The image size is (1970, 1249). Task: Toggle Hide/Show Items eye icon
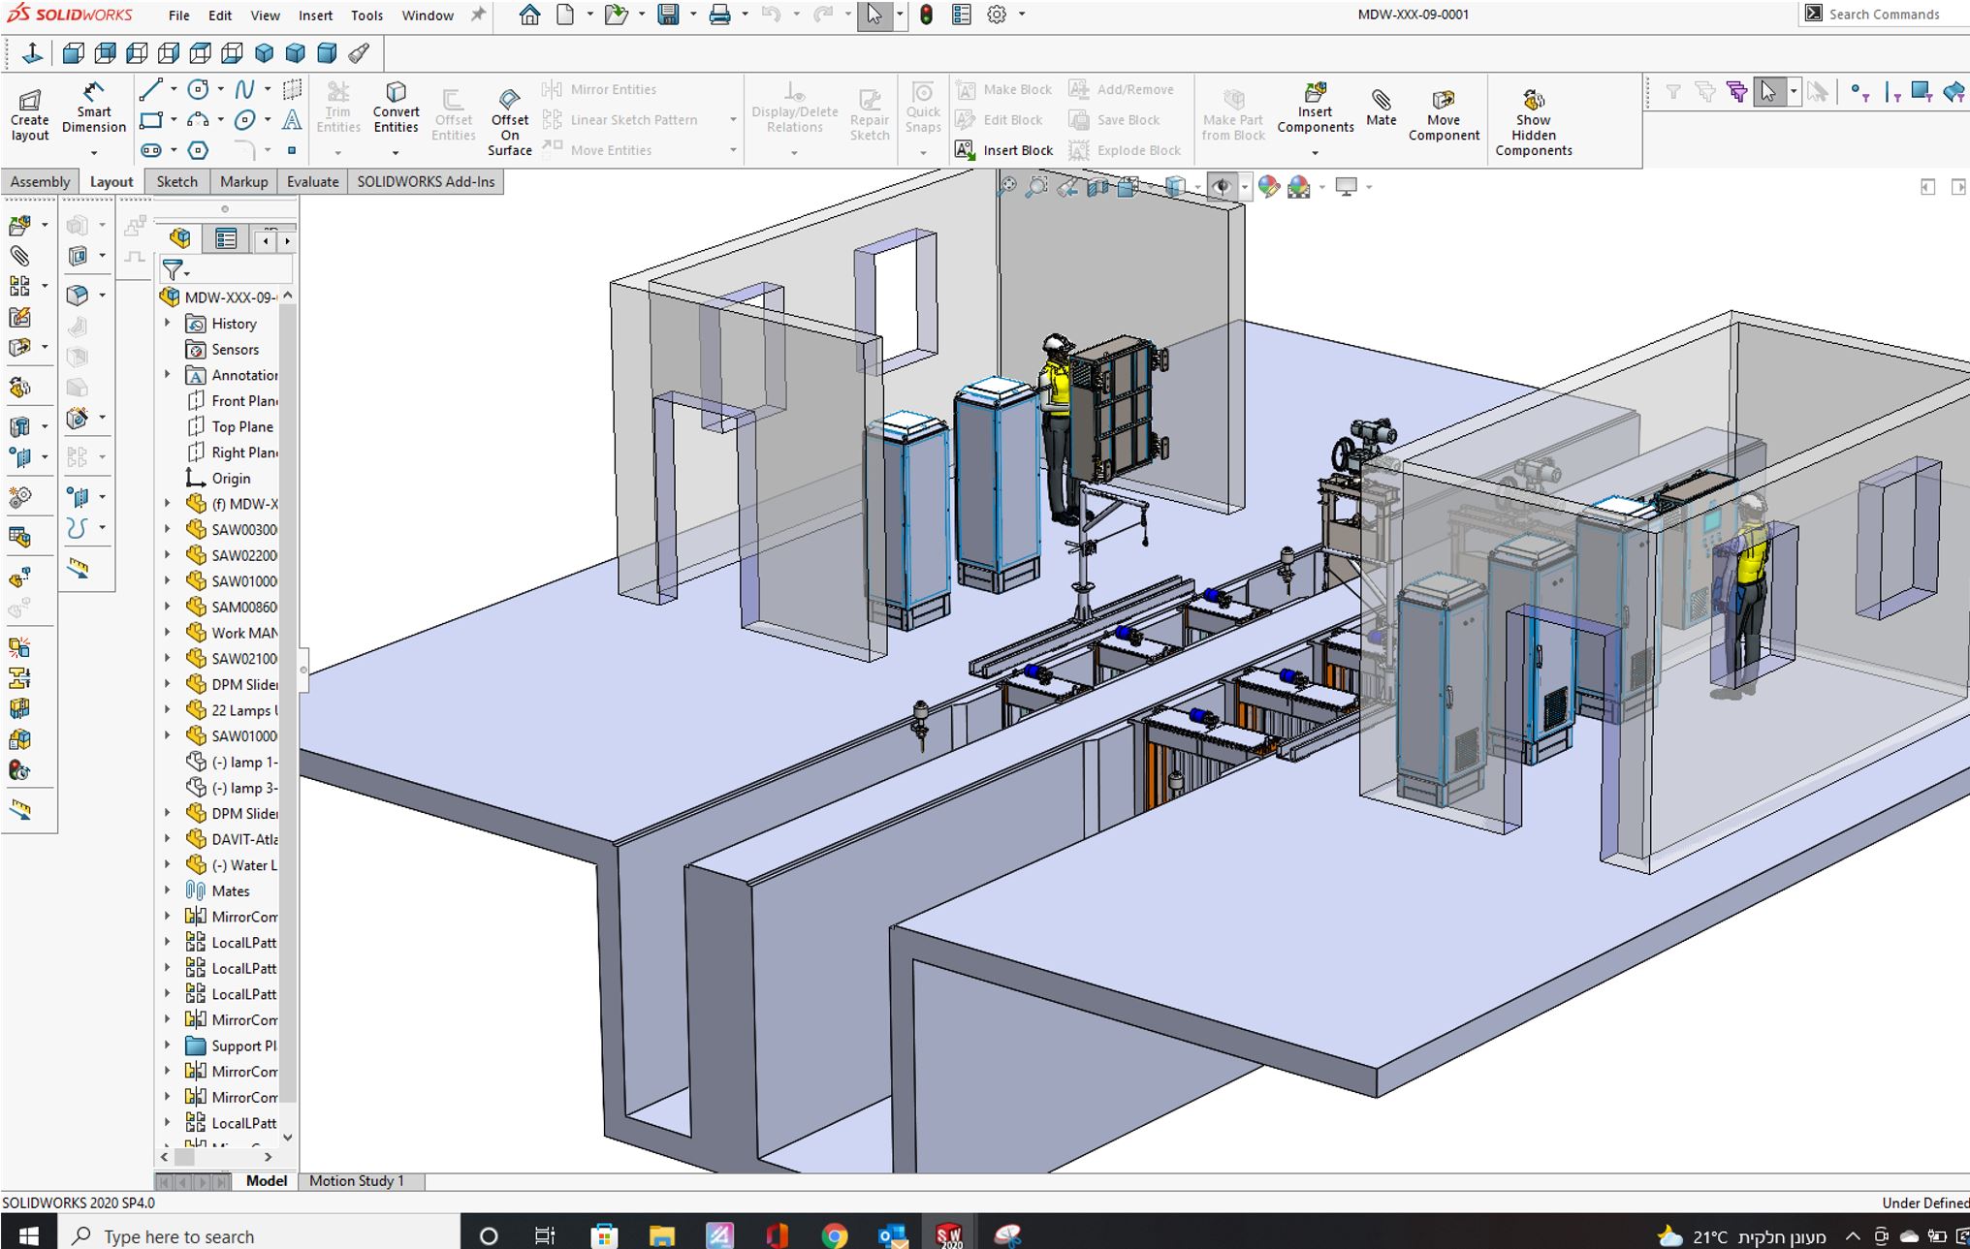(x=1222, y=186)
